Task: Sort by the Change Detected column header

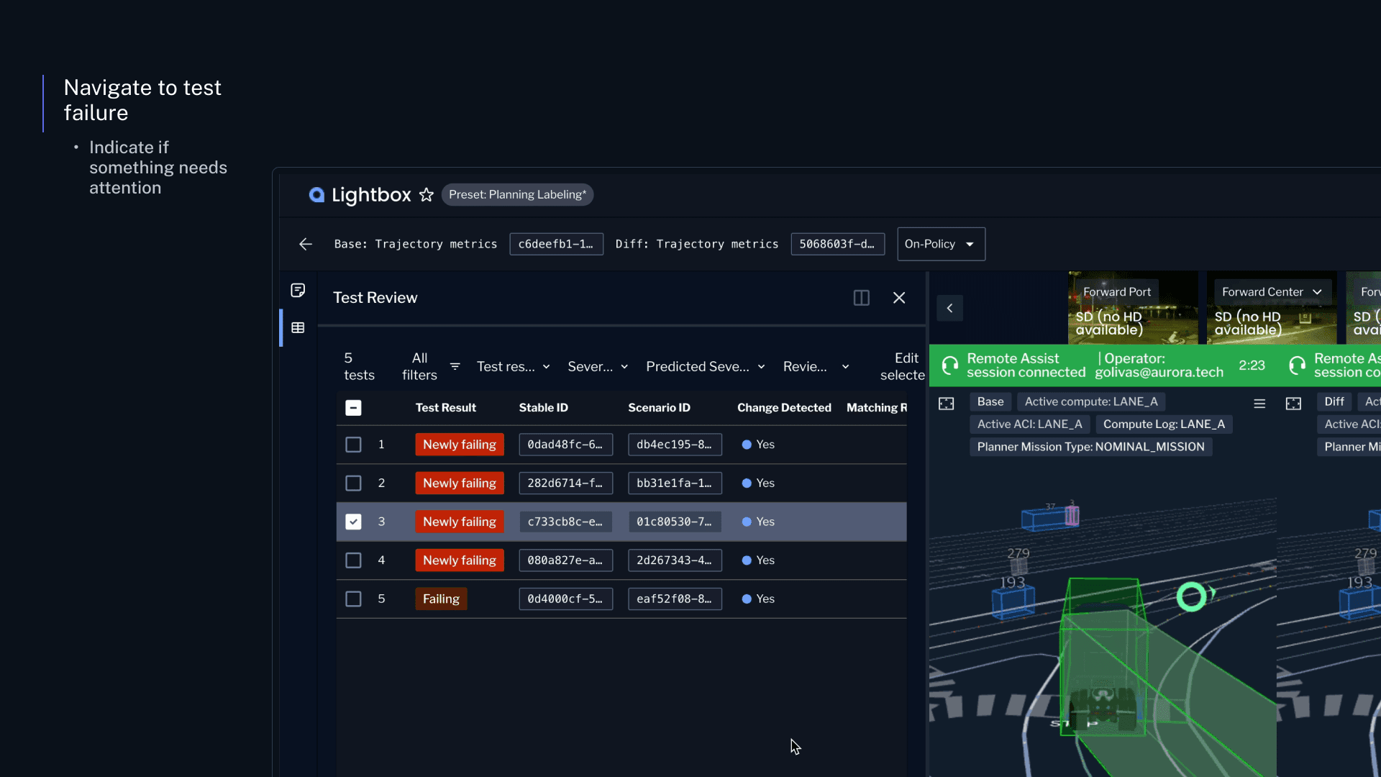Action: point(784,408)
